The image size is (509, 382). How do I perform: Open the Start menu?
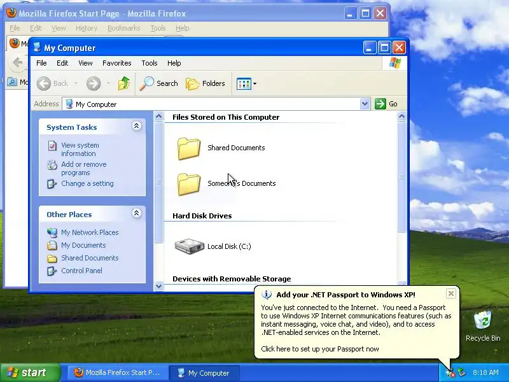pyautogui.click(x=31, y=372)
